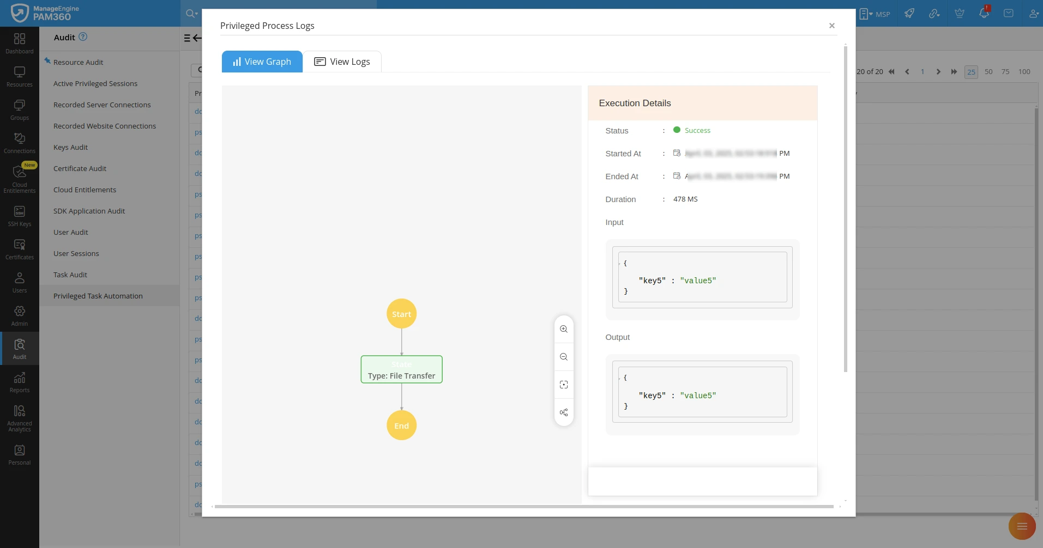Image resolution: width=1043 pixels, height=548 pixels.
Task: Go to the next results page
Action: pyautogui.click(x=938, y=71)
